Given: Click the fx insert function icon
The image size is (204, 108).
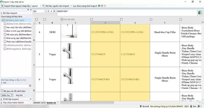Looking at the screenshot, I should point(54,11).
